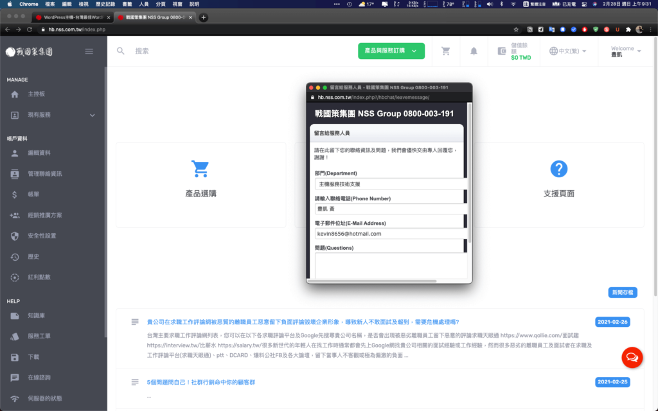Click phone number field in popup
This screenshot has height=411, width=658.
pos(390,209)
